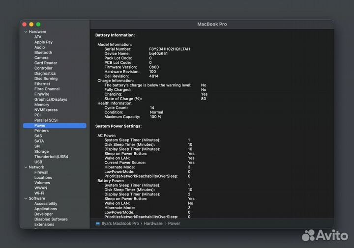Image resolution: width=354 pixels, height=248 pixels.
Task: Click the yellow minimize window button
Action: tap(31, 25)
